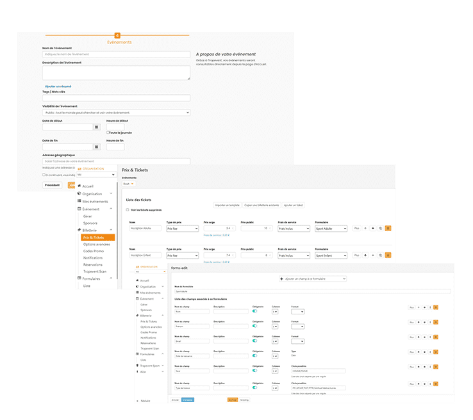Move the Email field down in forms-edit

coord(424,337)
